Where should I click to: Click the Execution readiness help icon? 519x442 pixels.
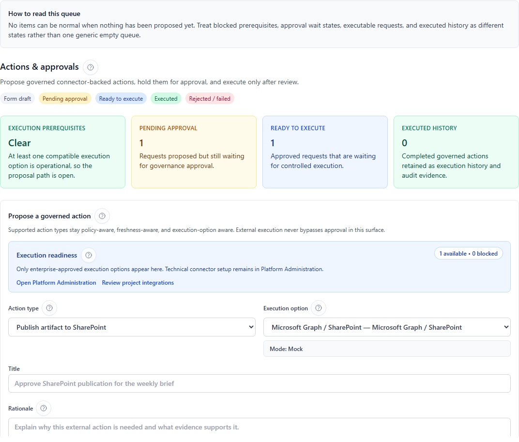click(88, 255)
